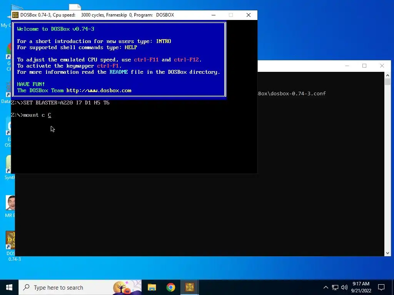
Task: Click the console scrollbar thumb
Action: coord(387,81)
